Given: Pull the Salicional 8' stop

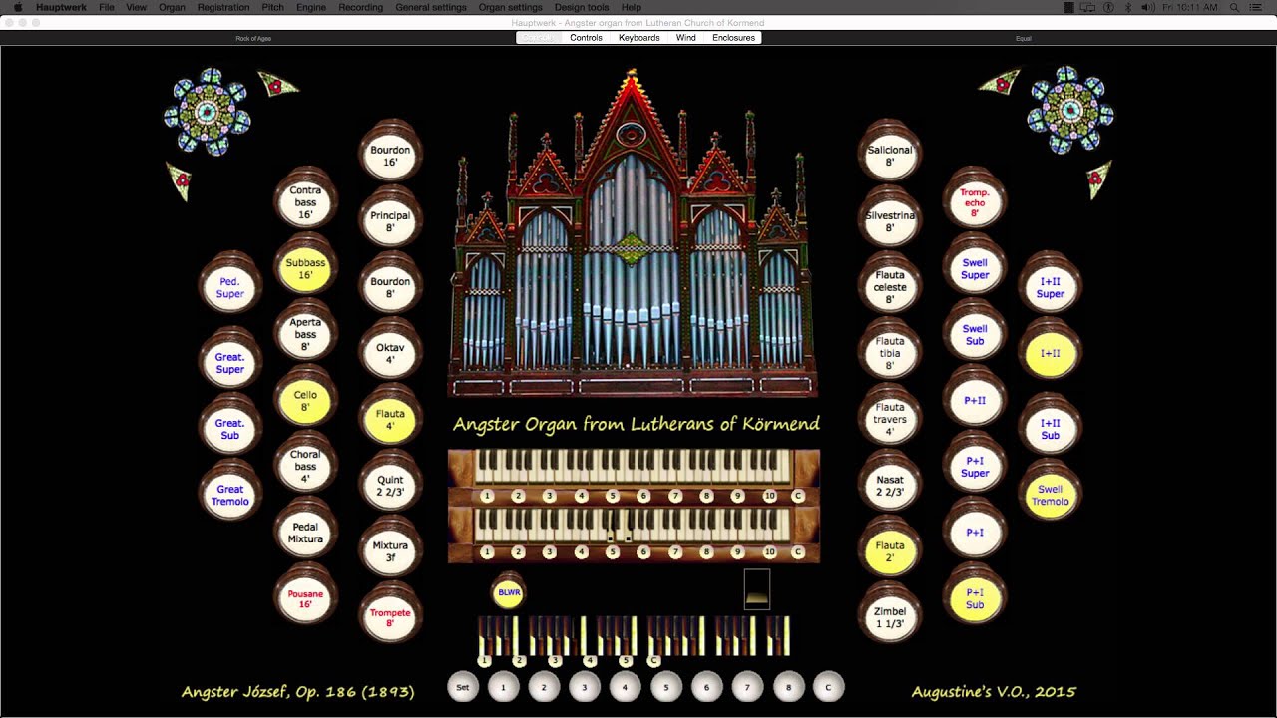Looking at the screenshot, I should pyautogui.click(x=889, y=155).
